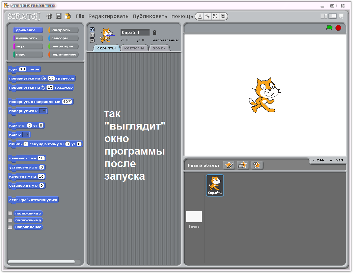This screenshot has height=273, width=353.
Task: Expand the 'идти в' target dropdown
Action: click(x=26, y=134)
